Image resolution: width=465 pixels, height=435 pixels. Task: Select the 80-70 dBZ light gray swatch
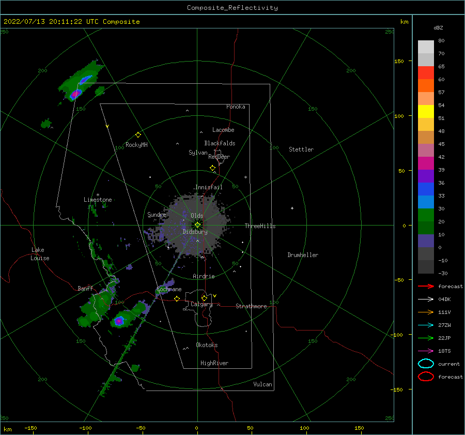pyautogui.click(x=426, y=47)
